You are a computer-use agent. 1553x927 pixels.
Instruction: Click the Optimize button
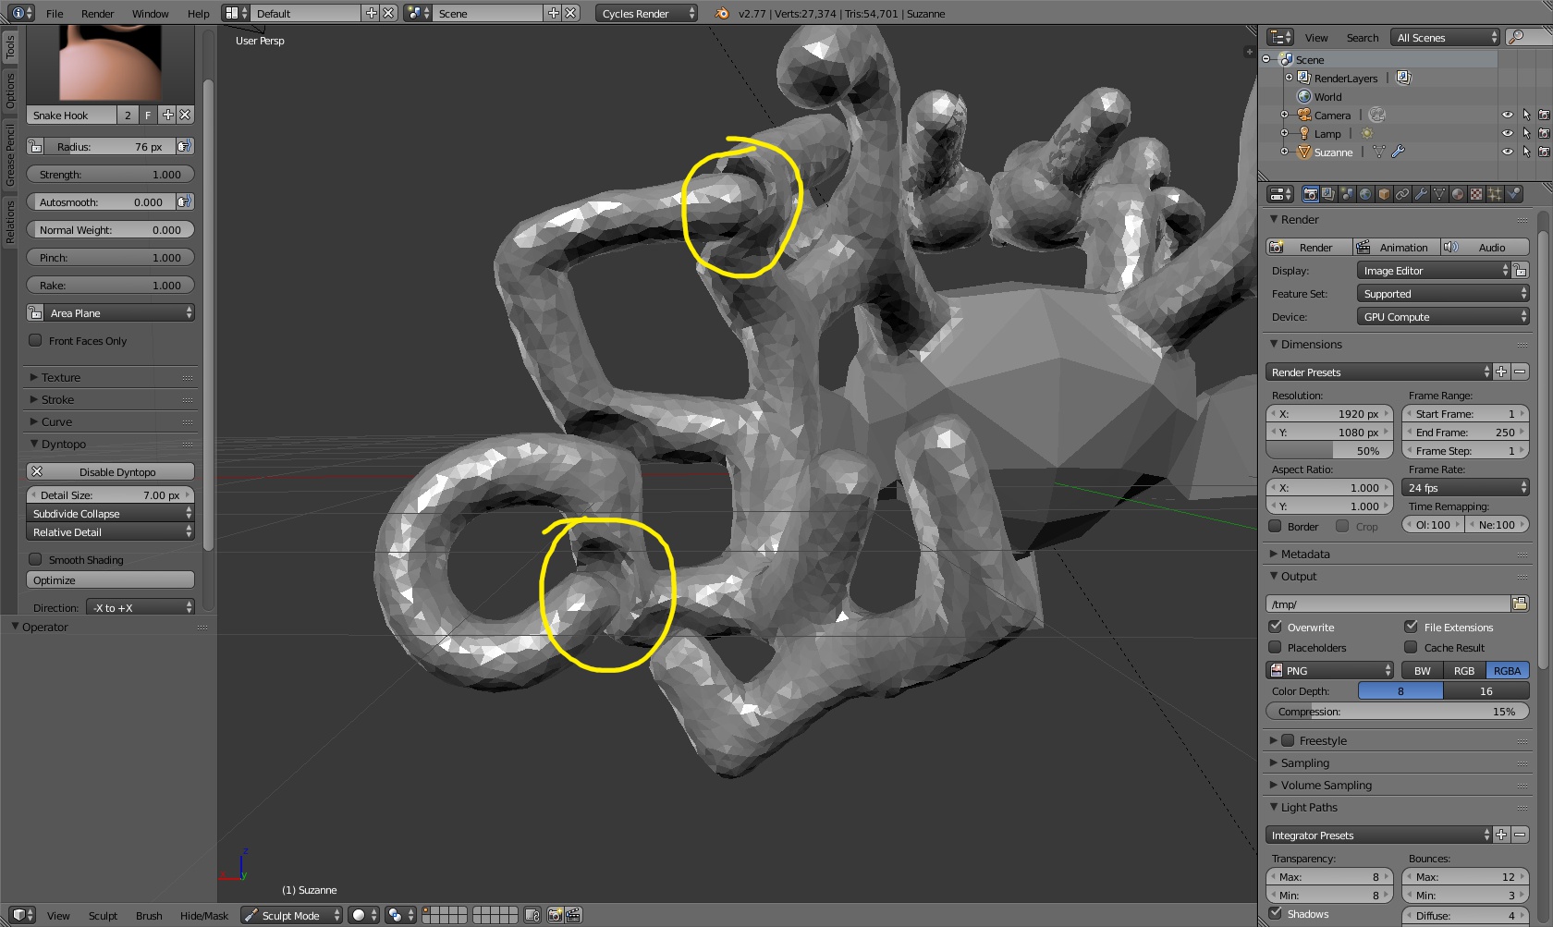coord(110,579)
